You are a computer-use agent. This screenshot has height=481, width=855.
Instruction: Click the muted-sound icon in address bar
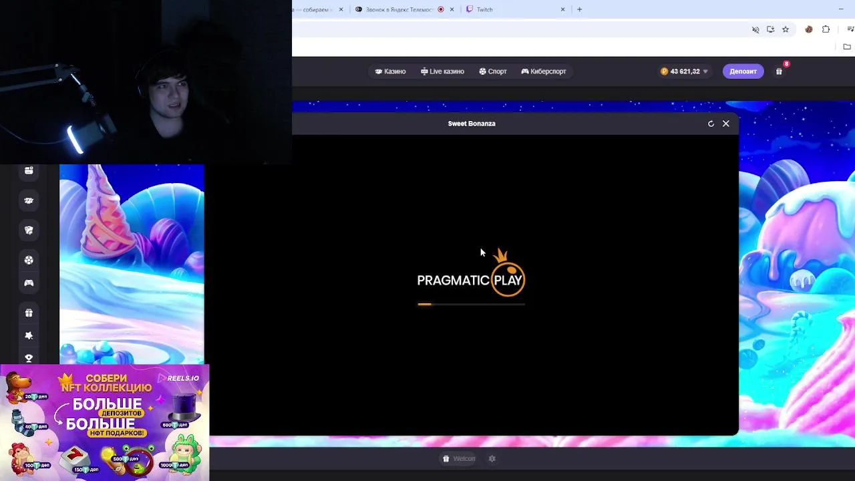[x=755, y=29]
